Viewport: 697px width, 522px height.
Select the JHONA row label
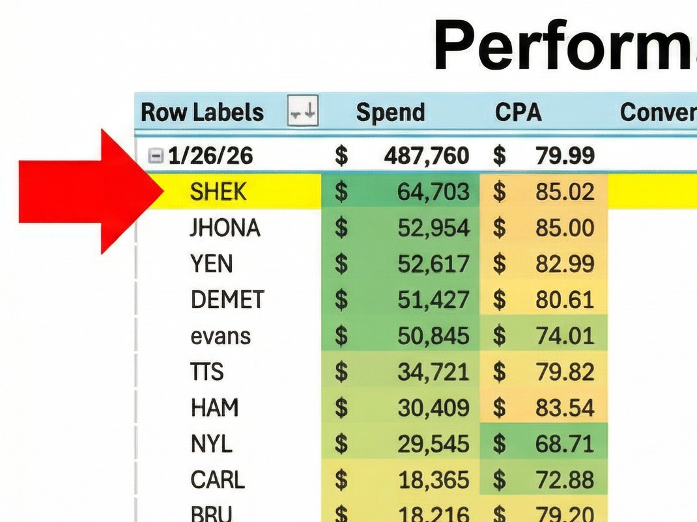pos(225,228)
